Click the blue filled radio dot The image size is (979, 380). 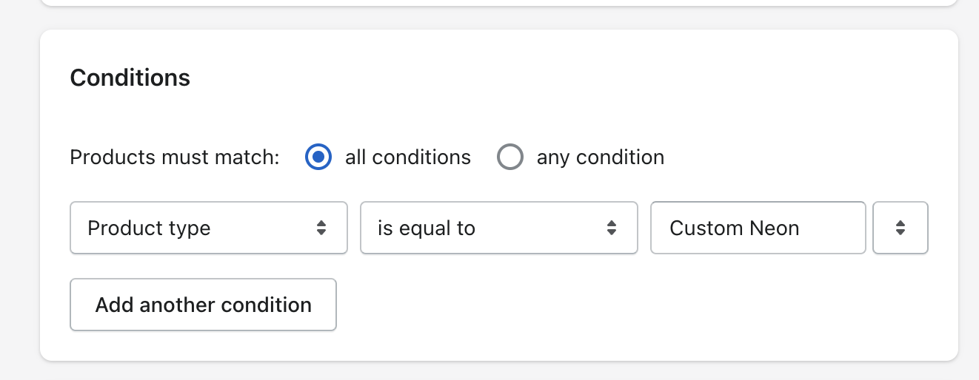point(318,157)
